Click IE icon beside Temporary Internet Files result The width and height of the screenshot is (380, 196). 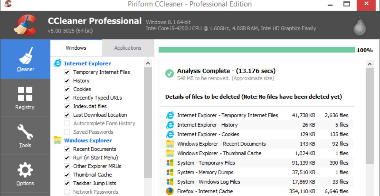pyautogui.click(x=170, y=115)
